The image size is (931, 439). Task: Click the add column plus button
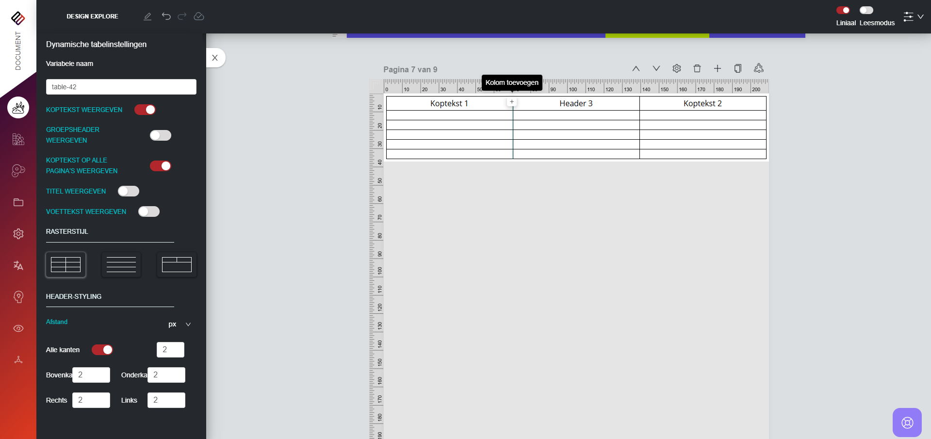coord(511,102)
